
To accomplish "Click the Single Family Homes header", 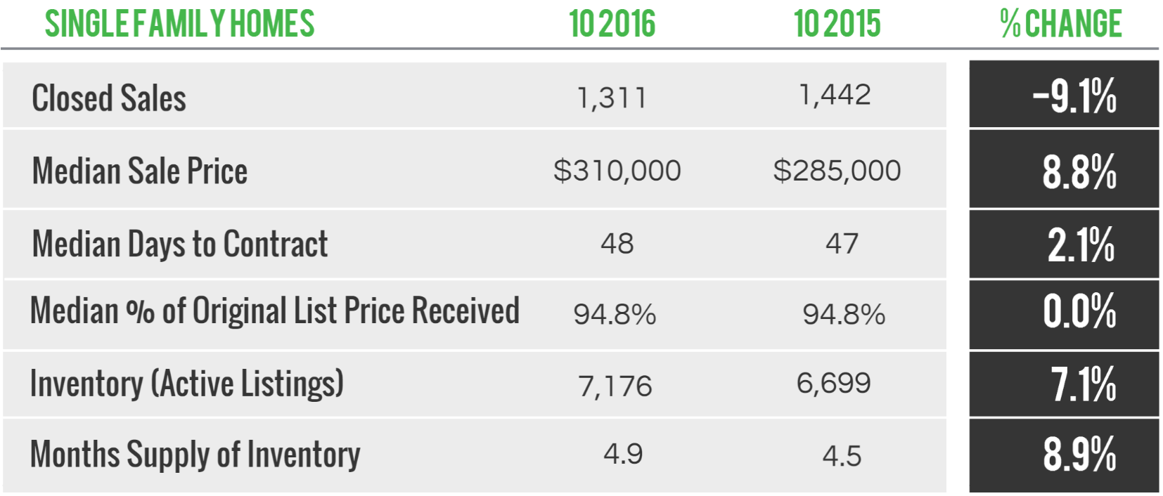I will pyautogui.click(x=180, y=23).
